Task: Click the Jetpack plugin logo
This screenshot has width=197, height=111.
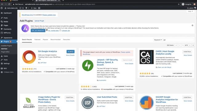Action: tap(88, 65)
